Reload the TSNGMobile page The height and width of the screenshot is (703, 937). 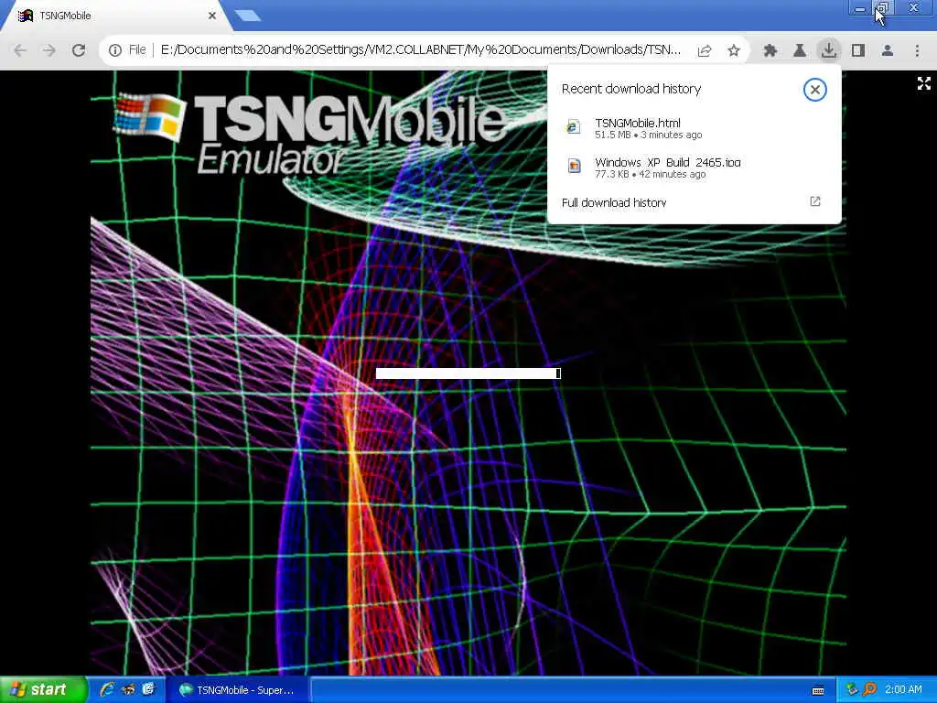[x=79, y=50]
